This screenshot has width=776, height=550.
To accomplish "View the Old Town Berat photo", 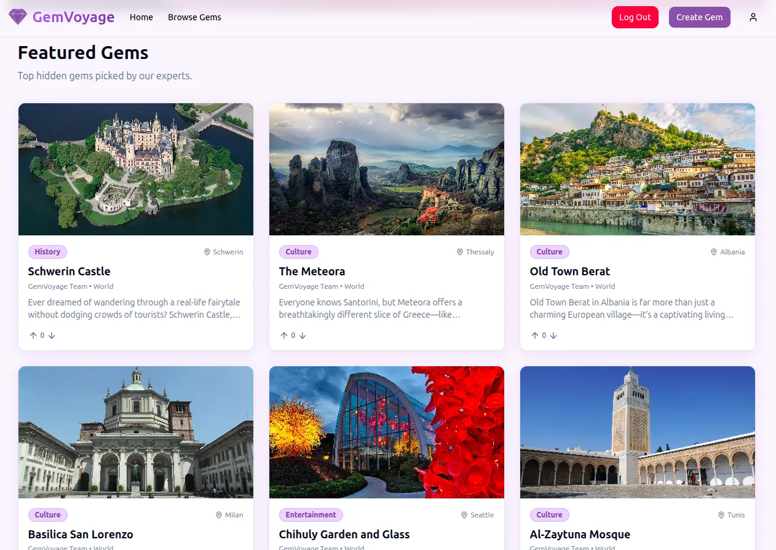I will coord(638,169).
